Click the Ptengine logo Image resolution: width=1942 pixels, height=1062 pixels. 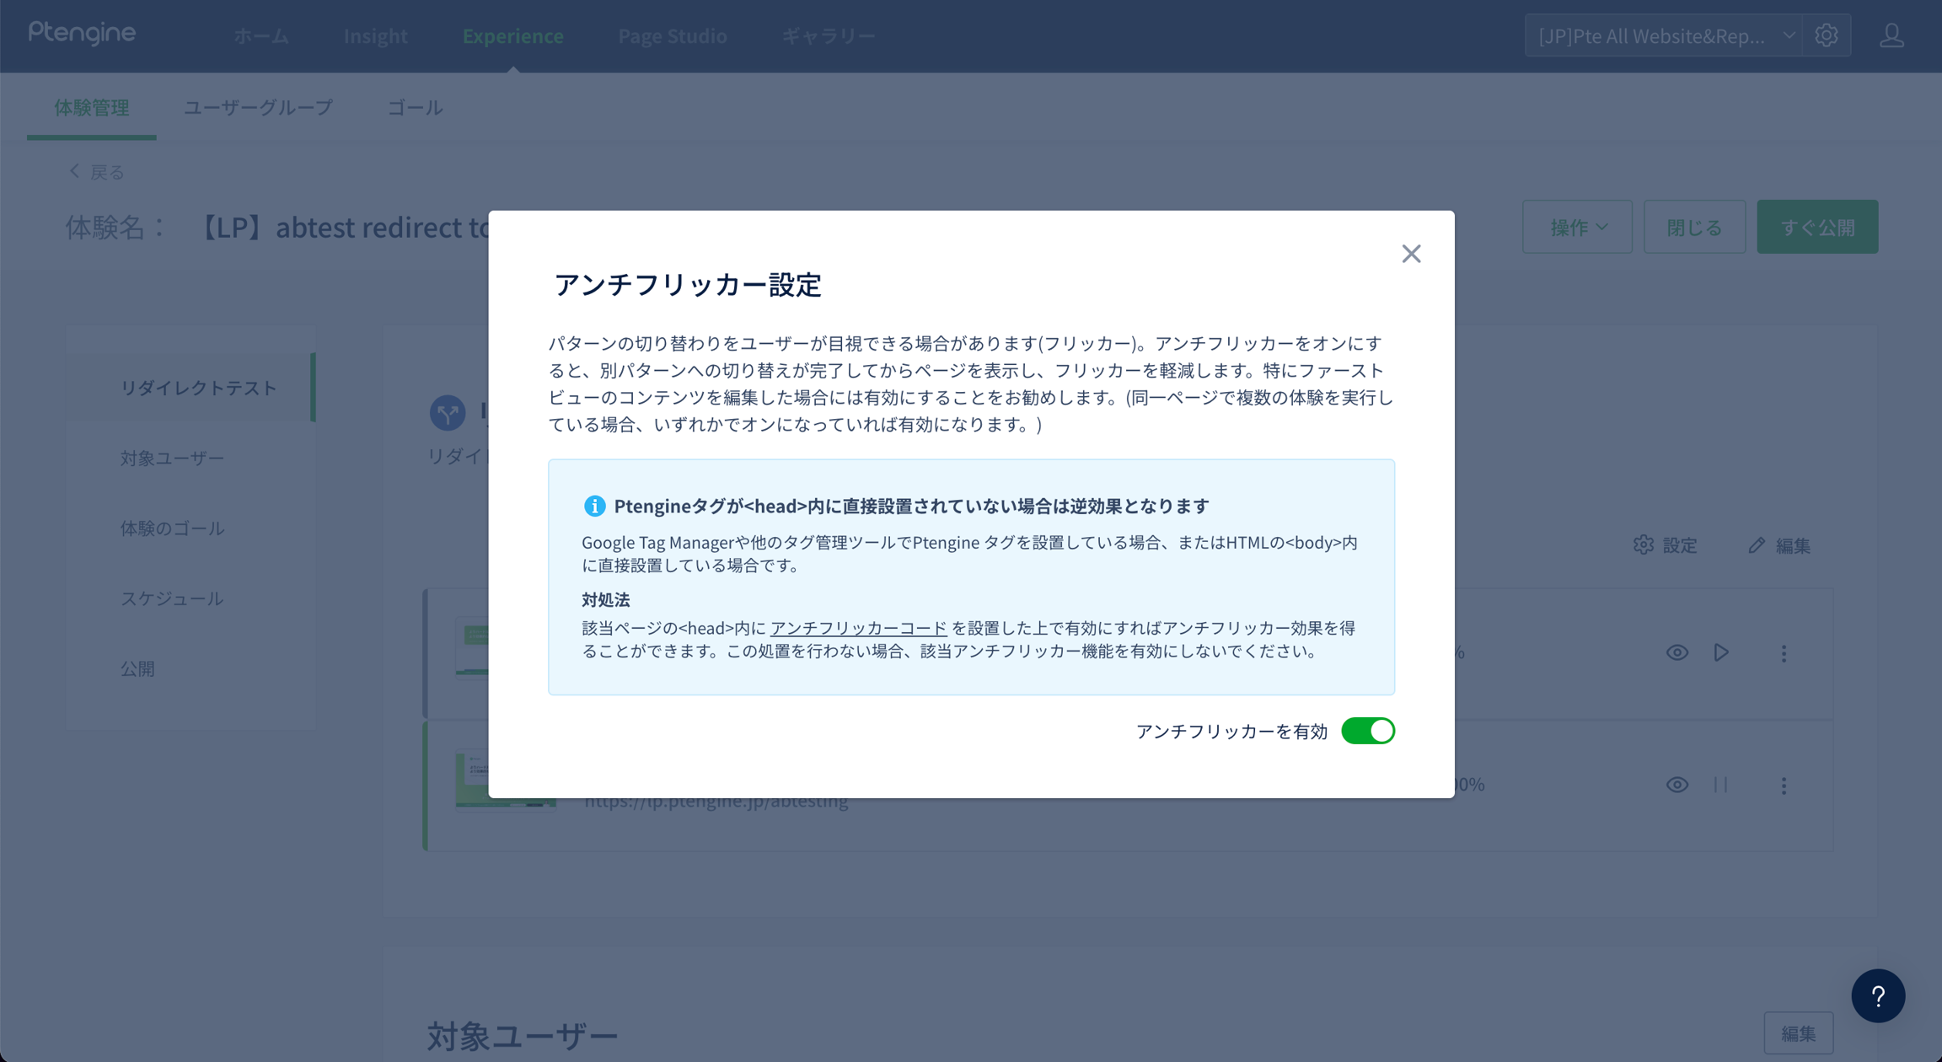(82, 34)
